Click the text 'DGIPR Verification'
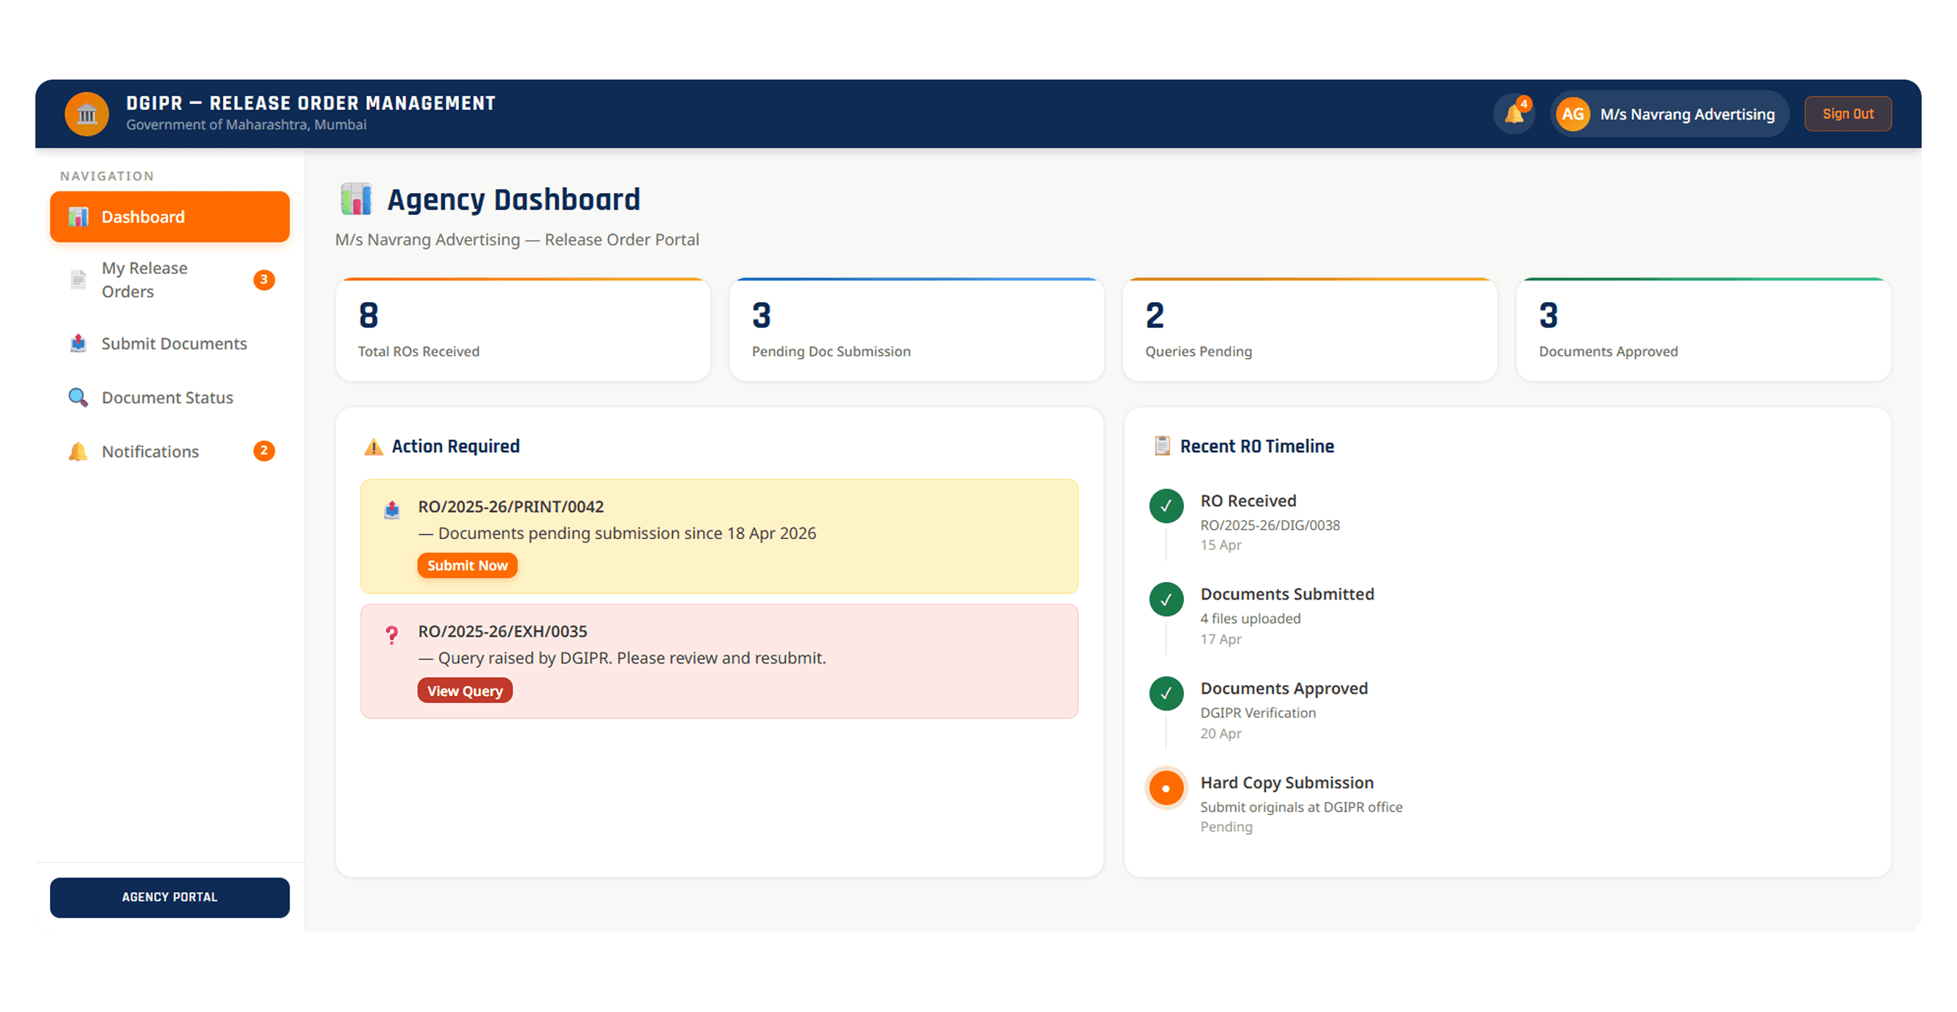The width and height of the screenshot is (1957, 1012). (x=1257, y=713)
